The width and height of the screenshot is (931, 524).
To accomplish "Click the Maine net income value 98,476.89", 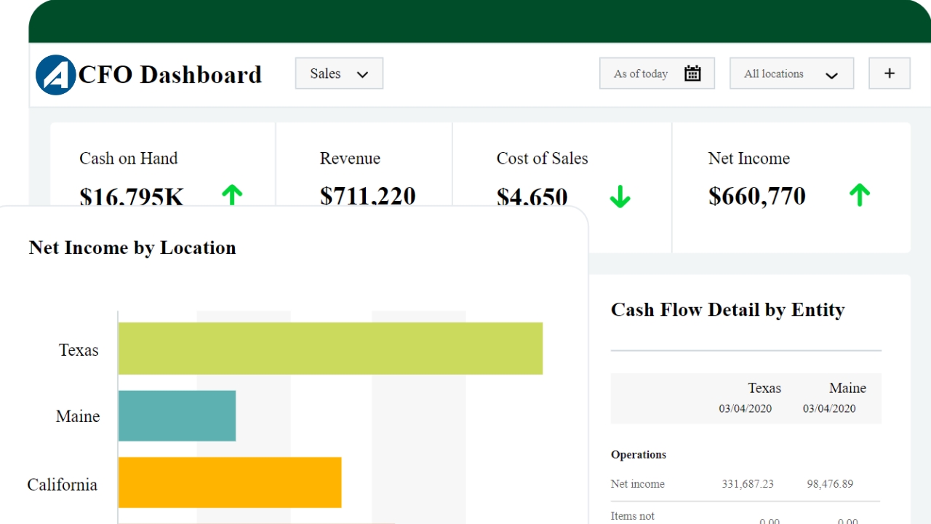I will pos(830,484).
